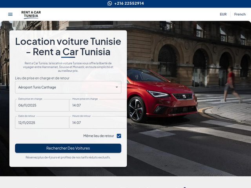The width and height of the screenshot is (251, 188).
Task: Click the WhatsApp icon in top bar
Action: (x=110, y=4)
